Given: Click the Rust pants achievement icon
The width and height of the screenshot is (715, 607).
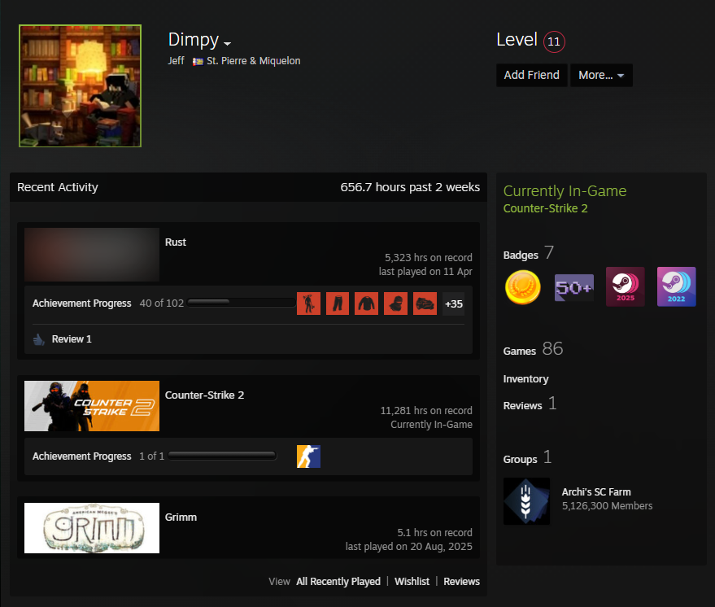Looking at the screenshot, I should pos(338,303).
